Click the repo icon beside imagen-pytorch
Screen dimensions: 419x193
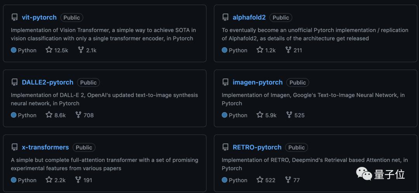[x=225, y=82]
